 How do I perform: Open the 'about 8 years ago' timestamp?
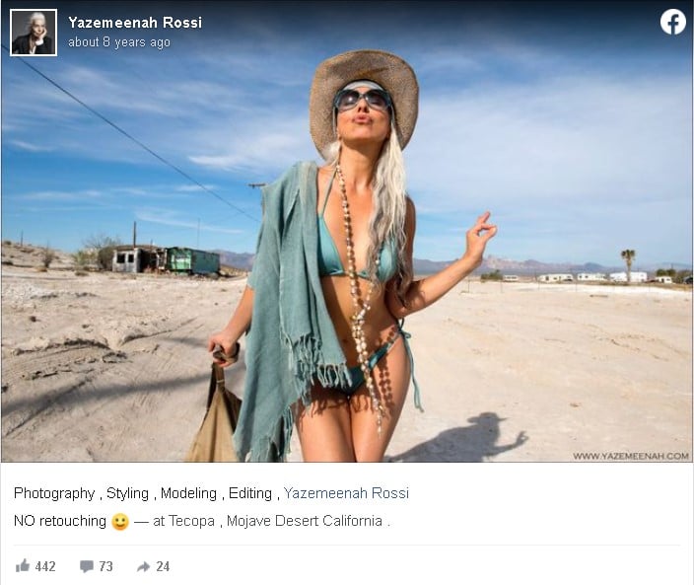pos(119,42)
